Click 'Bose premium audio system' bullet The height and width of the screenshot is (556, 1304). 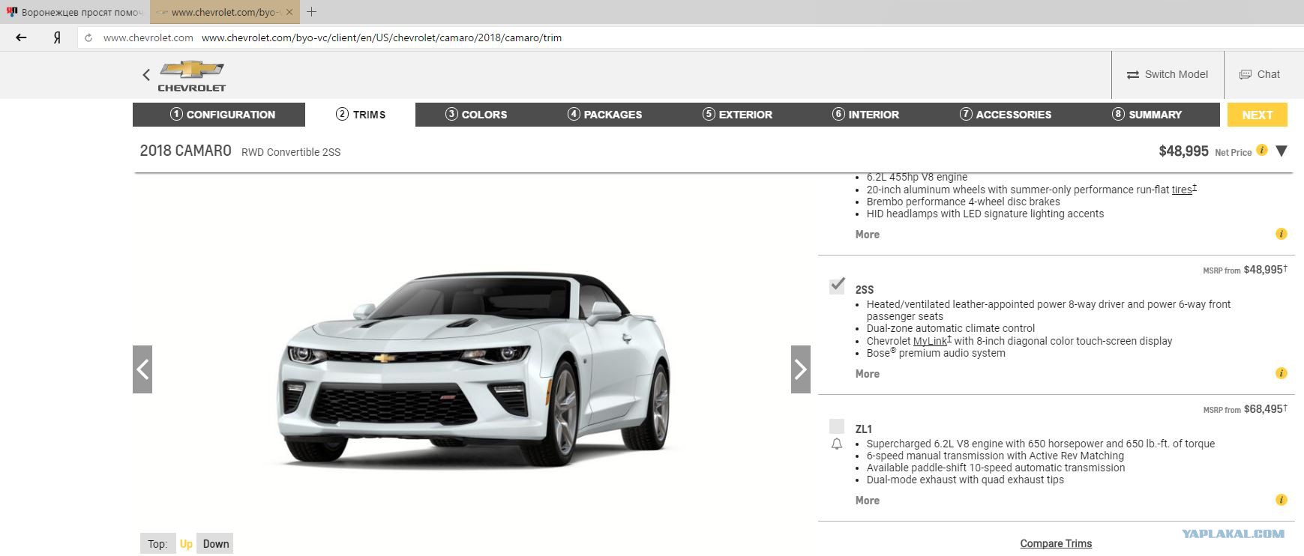[936, 353]
